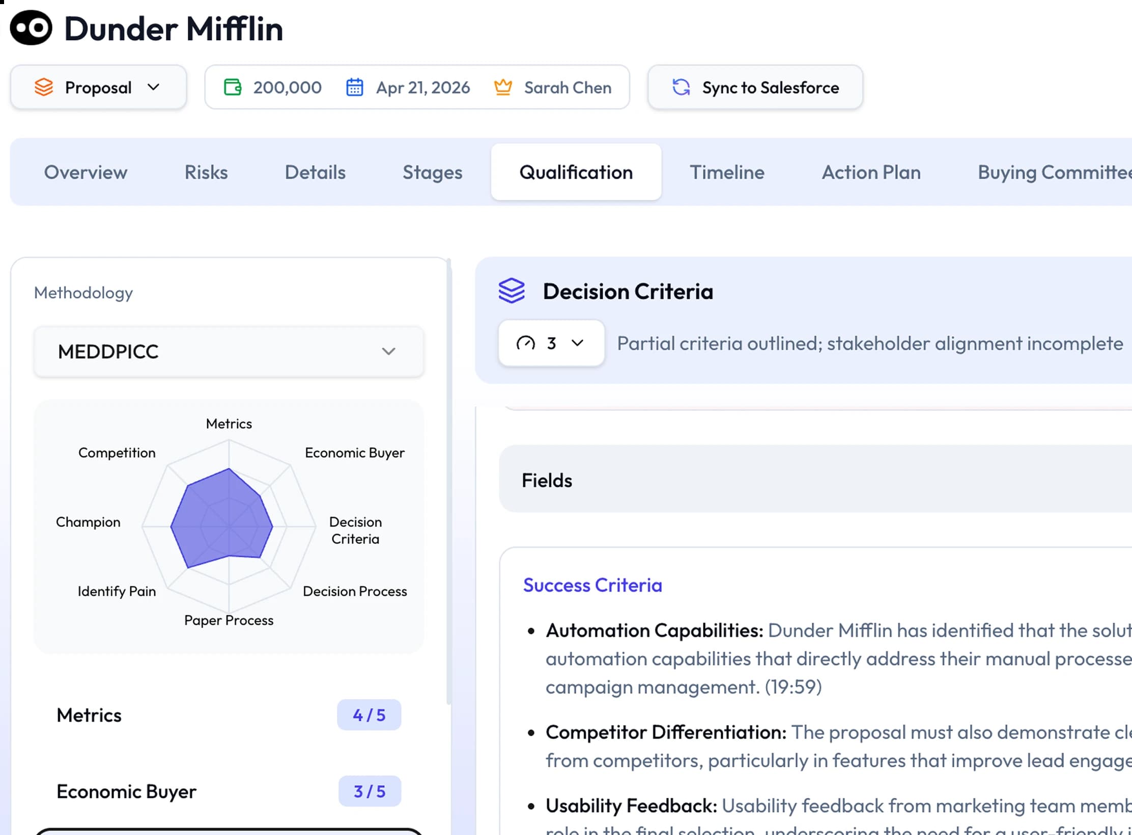Viewport: 1132px width, 835px height.
Task: Click the Methodology label
Action: pyautogui.click(x=83, y=293)
